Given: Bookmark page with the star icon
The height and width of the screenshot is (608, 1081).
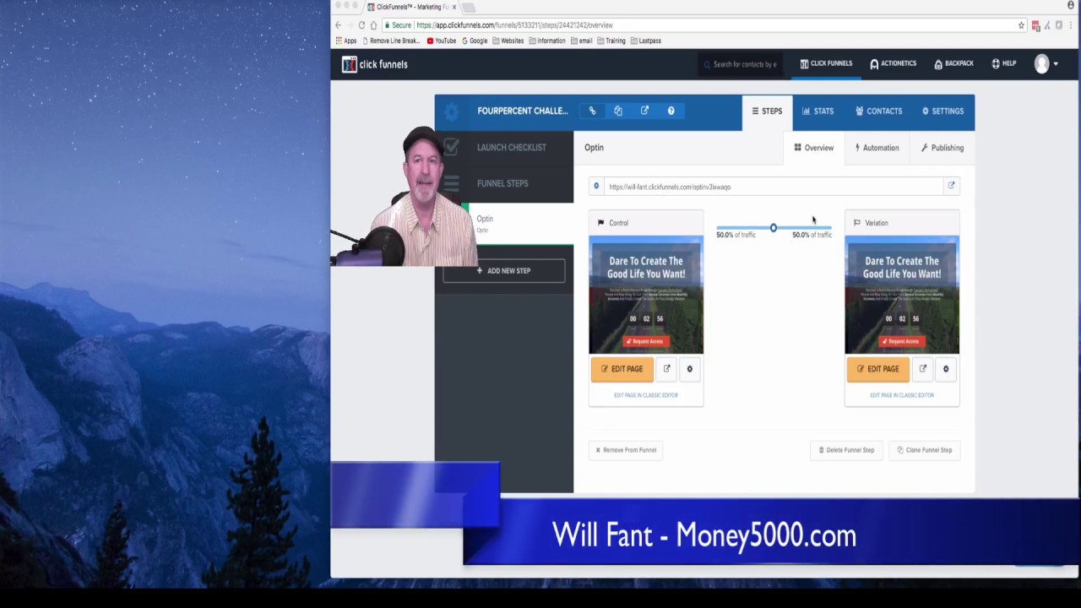Looking at the screenshot, I should 1021,25.
